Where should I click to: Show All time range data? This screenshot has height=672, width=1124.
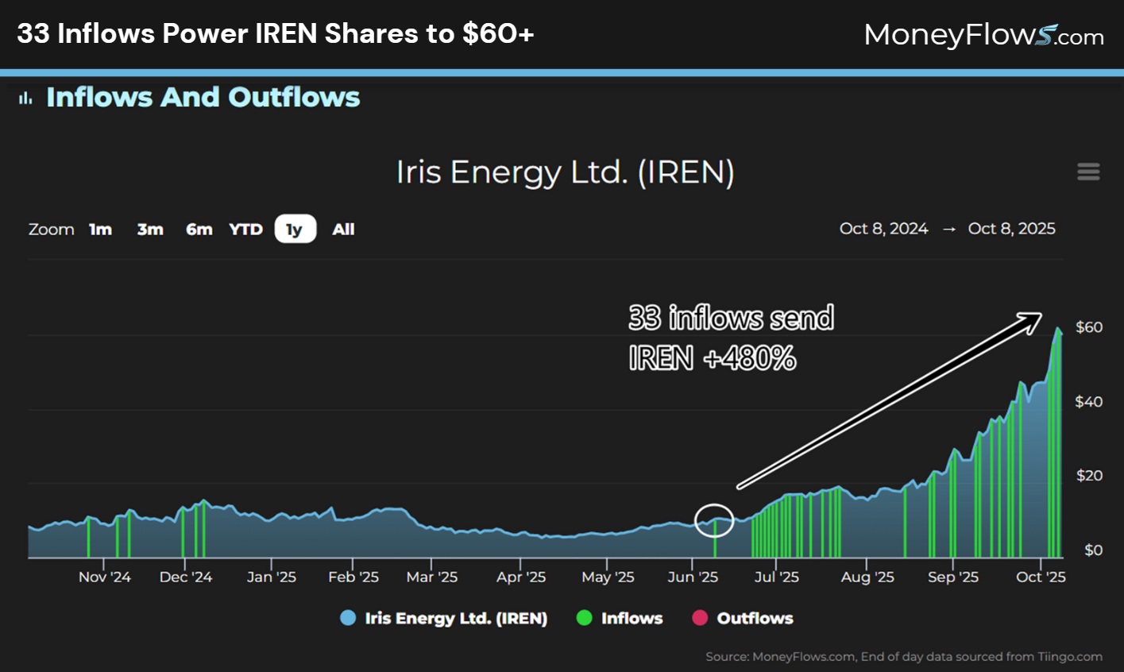(x=343, y=230)
